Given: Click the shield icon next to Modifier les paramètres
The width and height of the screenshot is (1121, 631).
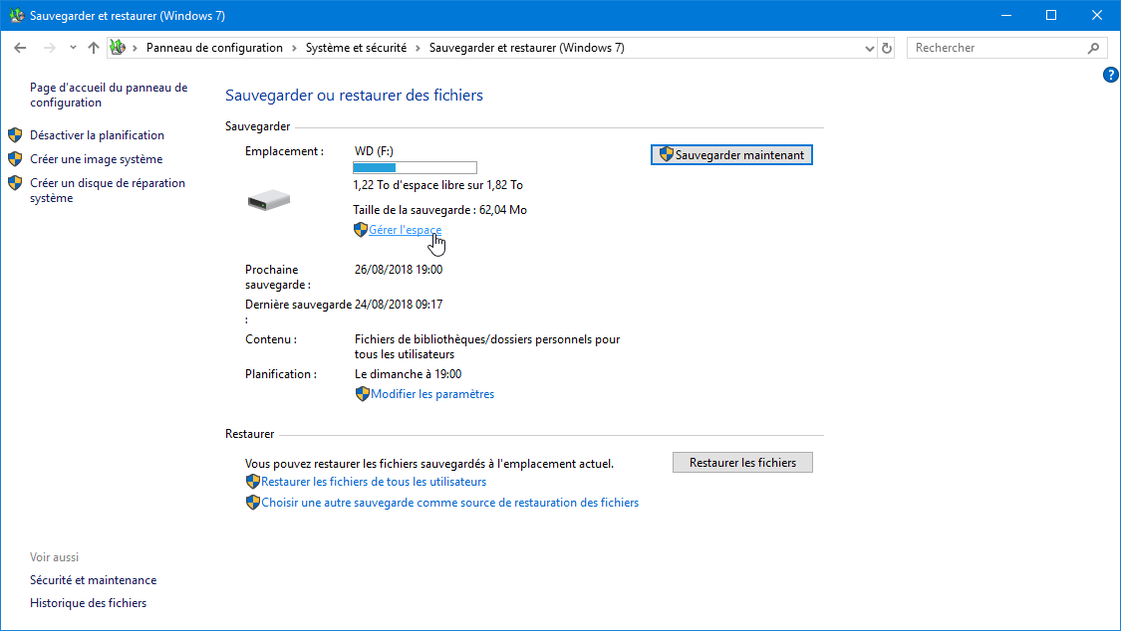Looking at the screenshot, I should coord(363,394).
